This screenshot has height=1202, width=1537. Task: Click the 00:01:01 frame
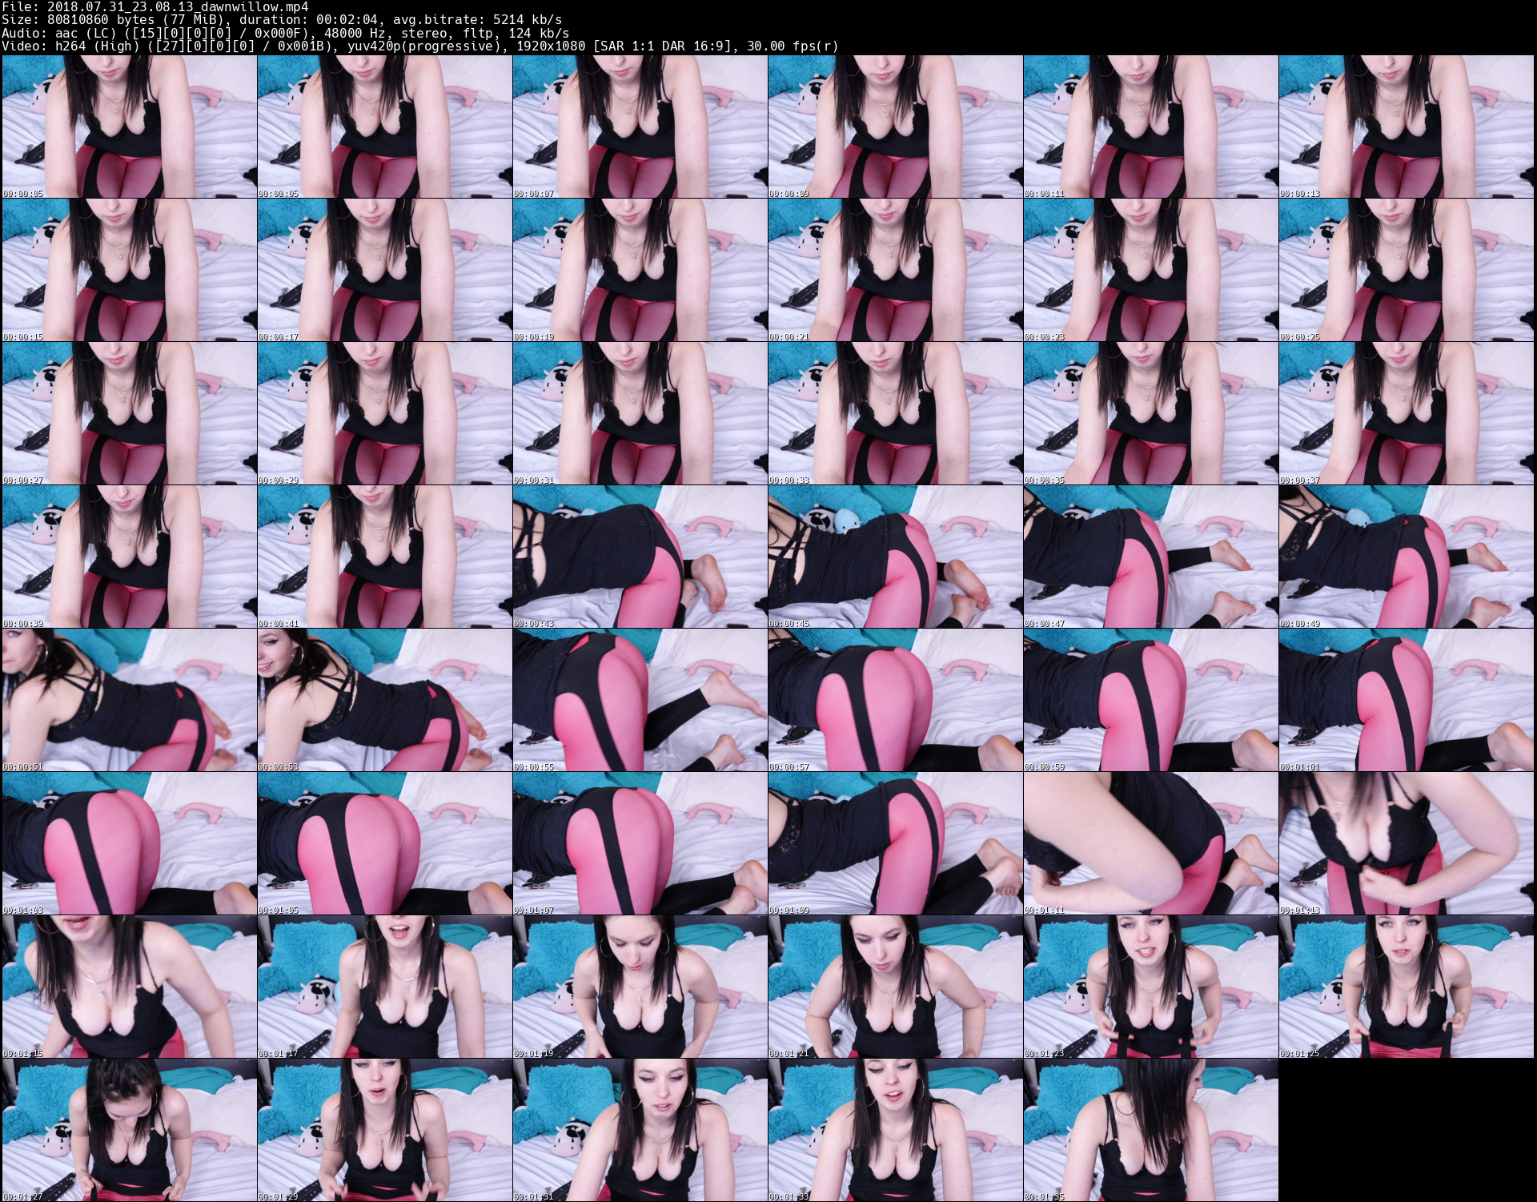pos(1407,700)
